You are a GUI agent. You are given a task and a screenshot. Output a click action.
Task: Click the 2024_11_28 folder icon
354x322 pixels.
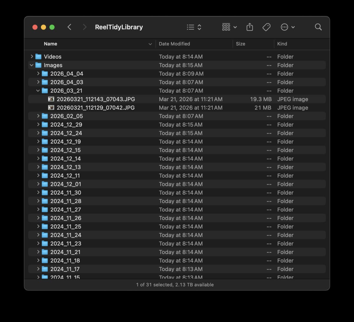(45, 201)
